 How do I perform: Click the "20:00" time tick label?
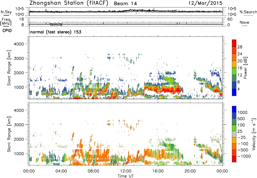pyautogui.click(x=190, y=171)
